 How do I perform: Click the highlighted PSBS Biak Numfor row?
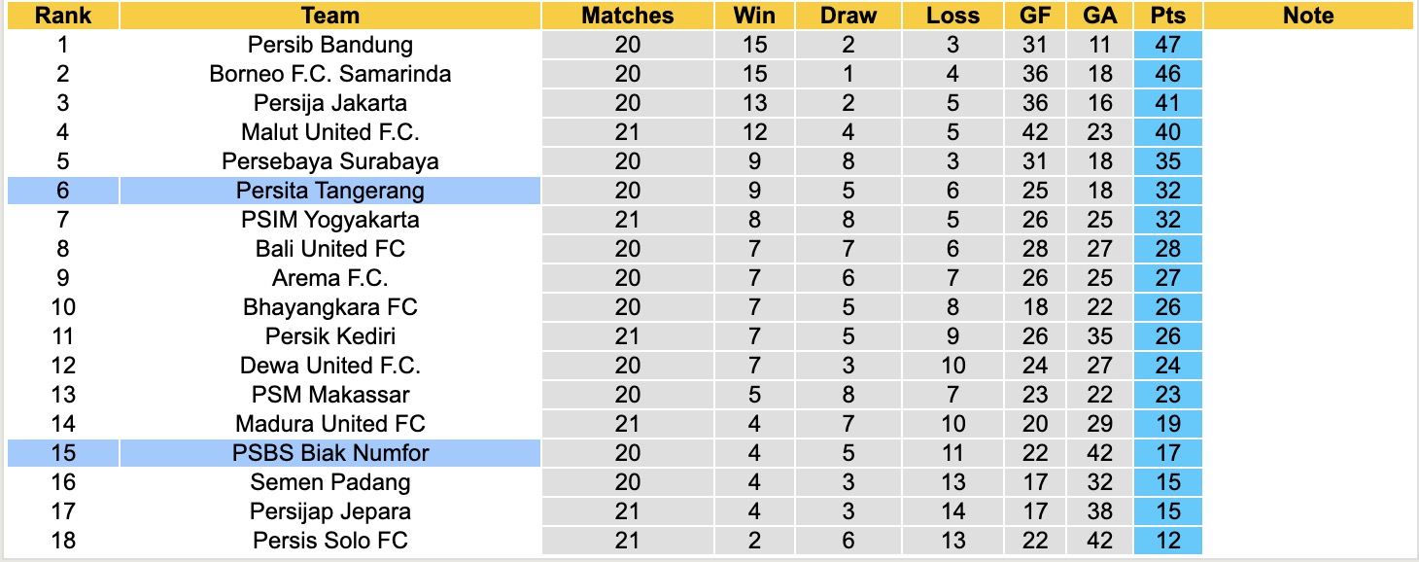(330, 453)
